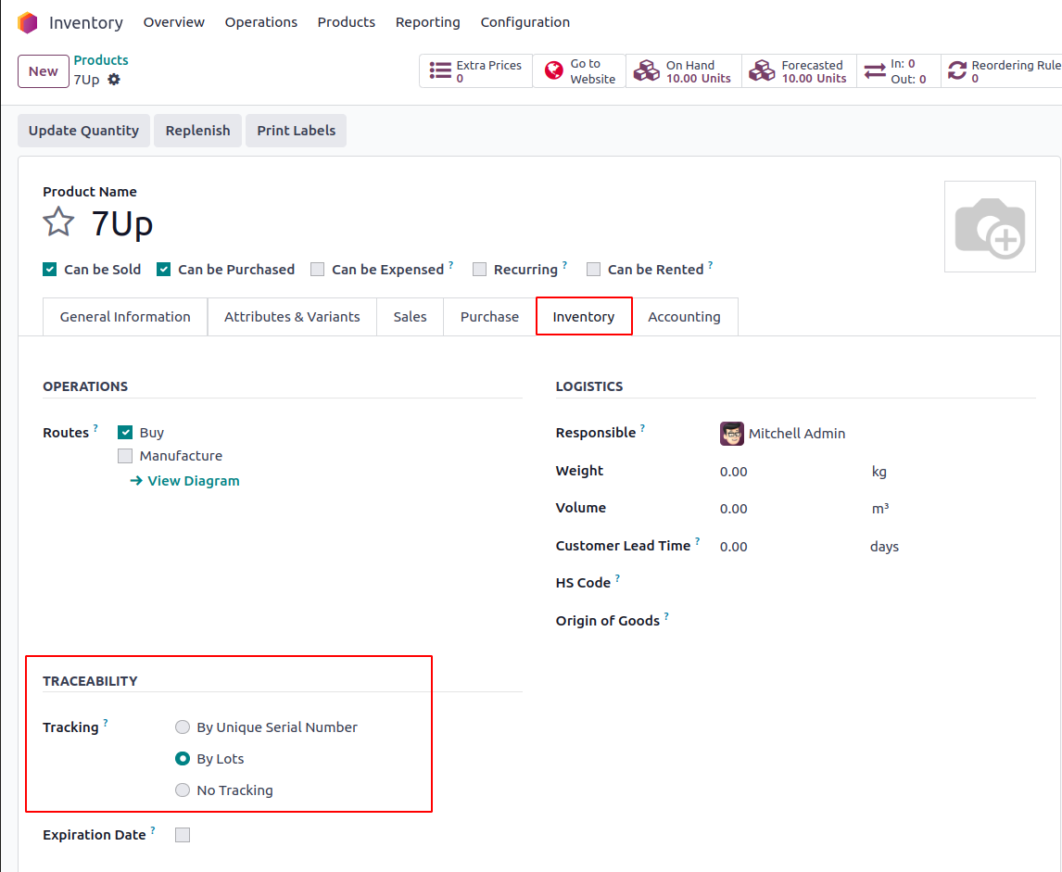The width and height of the screenshot is (1062, 872).
Task: Show the Customer Lead Time help question mark
Action: point(697,541)
